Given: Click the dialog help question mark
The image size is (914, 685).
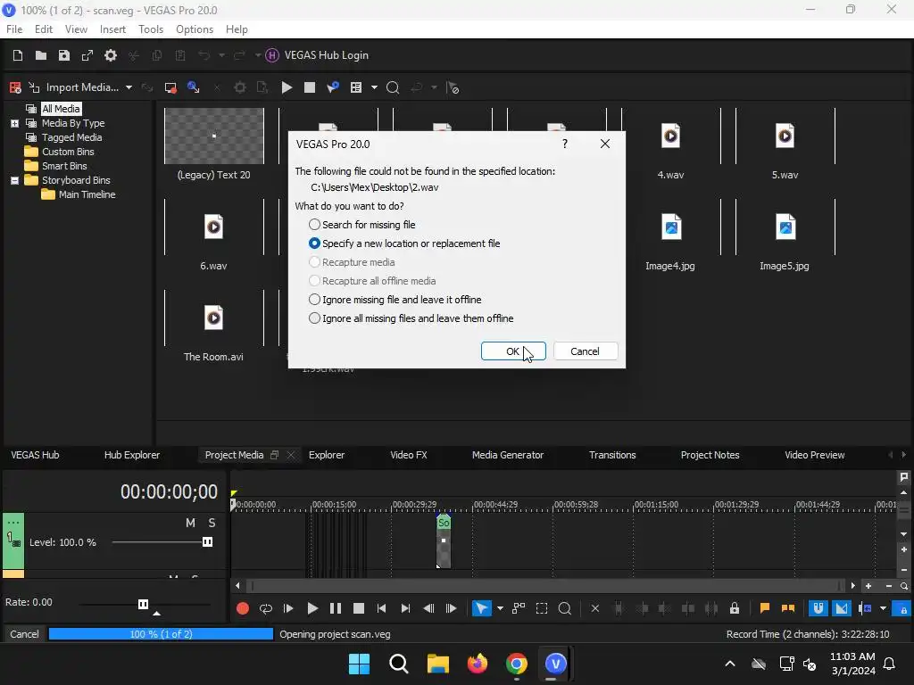Looking at the screenshot, I should (565, 144).
